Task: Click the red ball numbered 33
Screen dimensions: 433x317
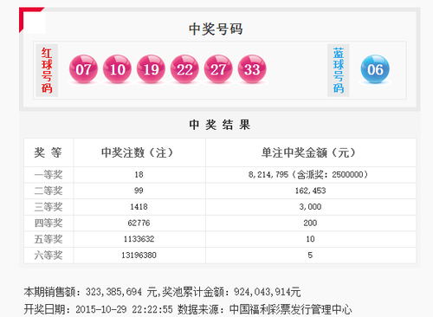Action: 252,69
